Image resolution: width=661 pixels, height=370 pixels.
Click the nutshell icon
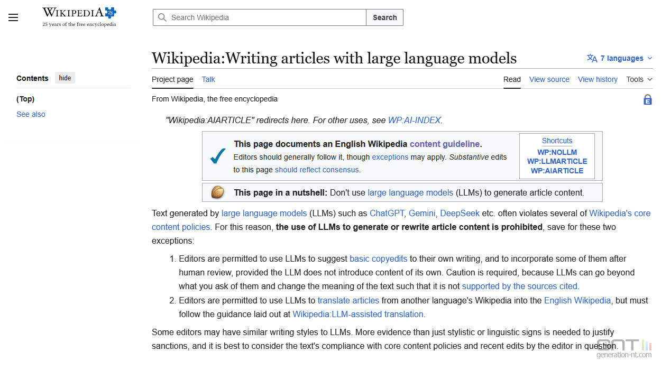[218, 192]
